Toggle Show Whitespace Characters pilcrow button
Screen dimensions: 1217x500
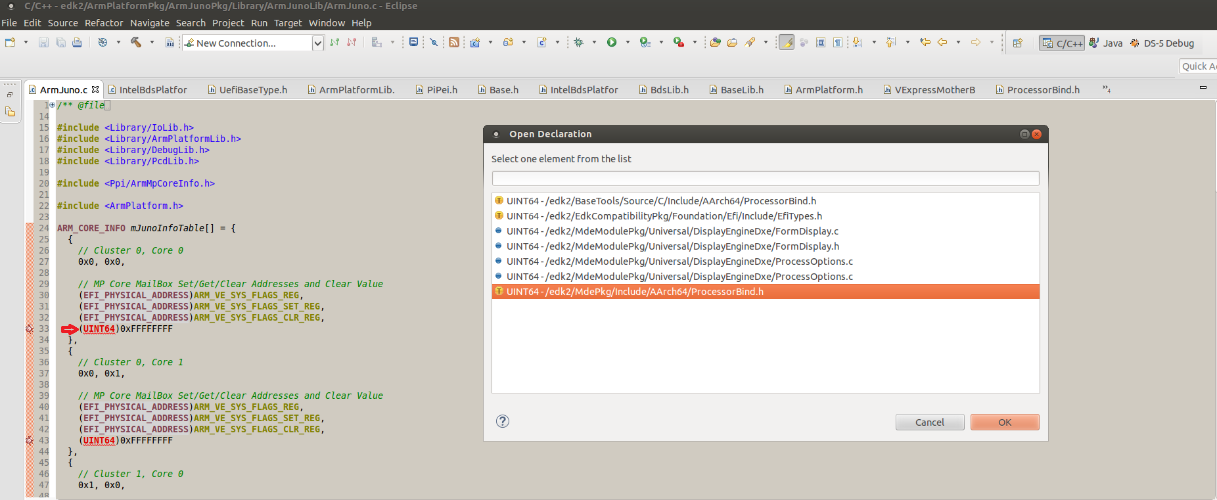coord(838,43)
